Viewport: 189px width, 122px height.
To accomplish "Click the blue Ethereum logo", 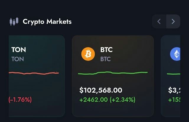I will [x=175, y=54].
